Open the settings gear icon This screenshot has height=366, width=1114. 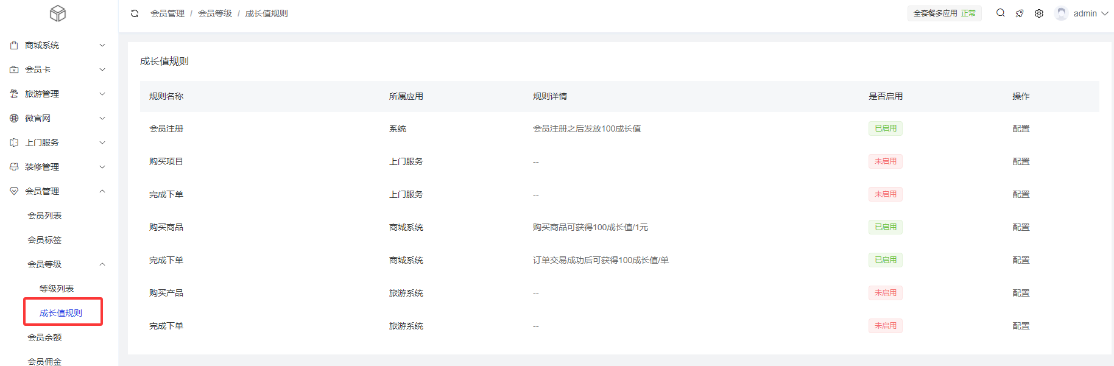[1039, 13]
